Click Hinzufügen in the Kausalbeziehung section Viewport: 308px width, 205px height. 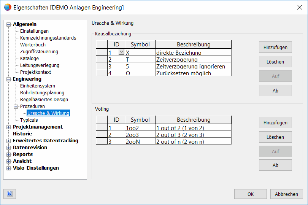click(x=275, y=48)
